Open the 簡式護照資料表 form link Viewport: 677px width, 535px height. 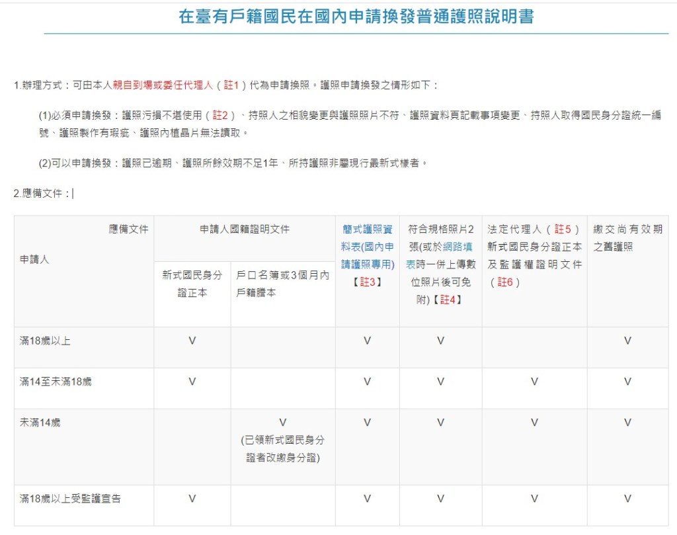click(367, 247)
